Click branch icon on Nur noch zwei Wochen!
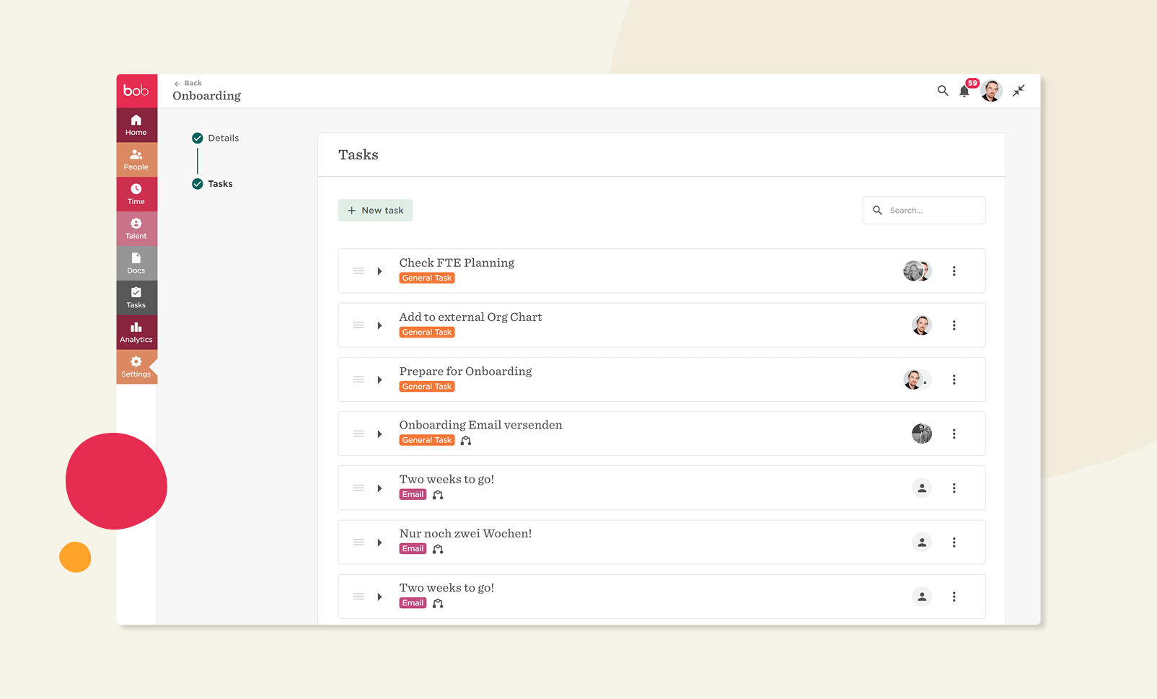This screenshot has height=699, width=1157. pyautogui.click(x=438, y=549)
